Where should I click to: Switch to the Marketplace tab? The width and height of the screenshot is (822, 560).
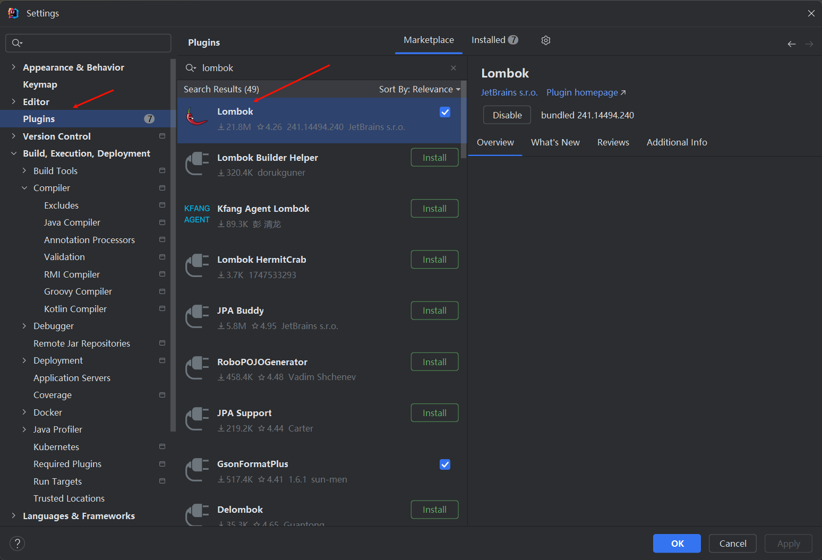[x=429, y=40]
